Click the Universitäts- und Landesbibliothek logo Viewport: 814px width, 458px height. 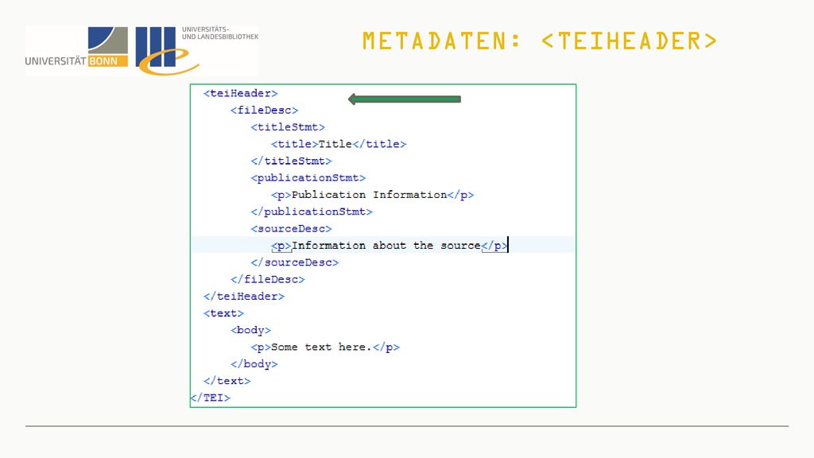pyautogui.click(x=197, y=51)
